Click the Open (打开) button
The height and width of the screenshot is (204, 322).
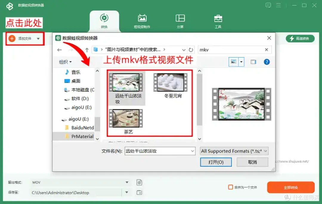tap(216, 162)
